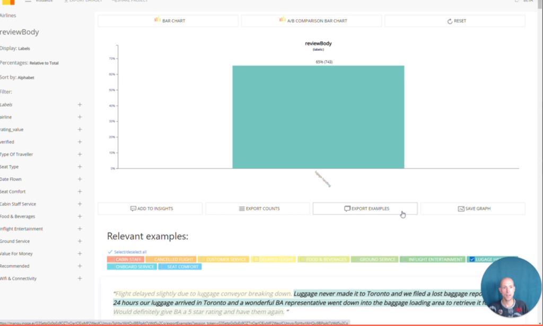Screen dimensions: 543x326
Task: Open the Export Dataset menu item
Action: [x=83, y=1]
